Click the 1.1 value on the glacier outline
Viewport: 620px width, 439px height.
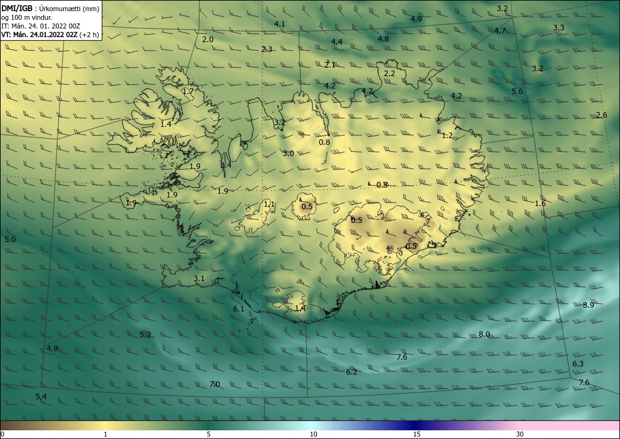[269, 204]
